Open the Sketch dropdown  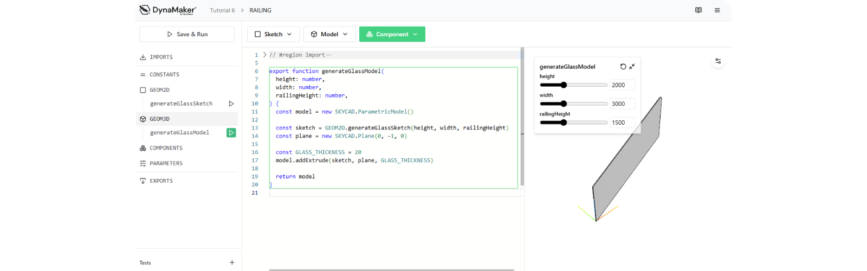tap(273, 34)
